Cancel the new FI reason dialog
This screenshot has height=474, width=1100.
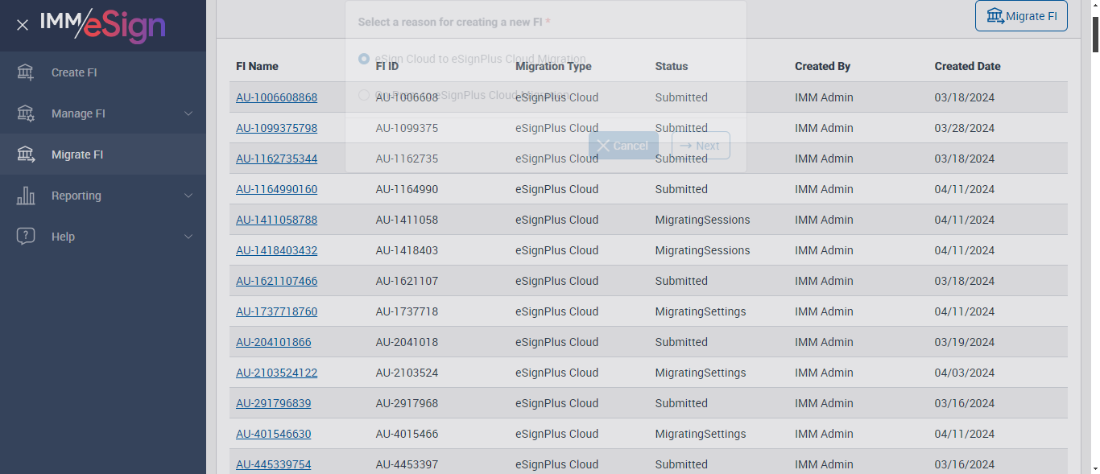point(623,146)
